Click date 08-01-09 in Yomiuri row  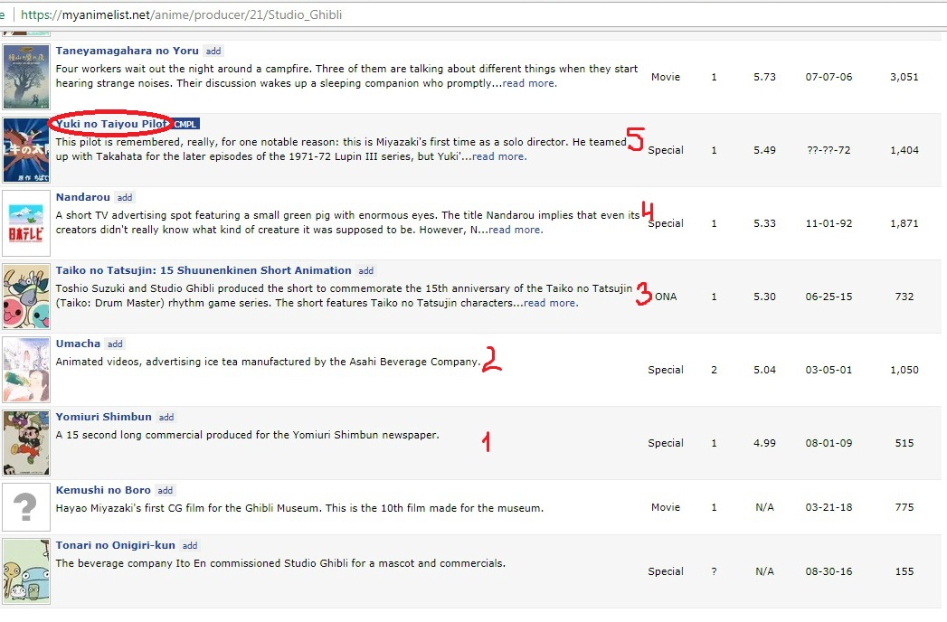[x=829, y=442]
